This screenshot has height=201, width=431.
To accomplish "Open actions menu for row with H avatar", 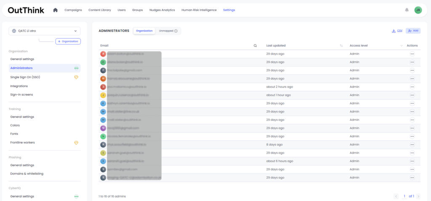I will click(x=412, y=79).
